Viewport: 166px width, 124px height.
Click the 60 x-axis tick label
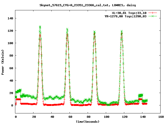tap(70, 117)
